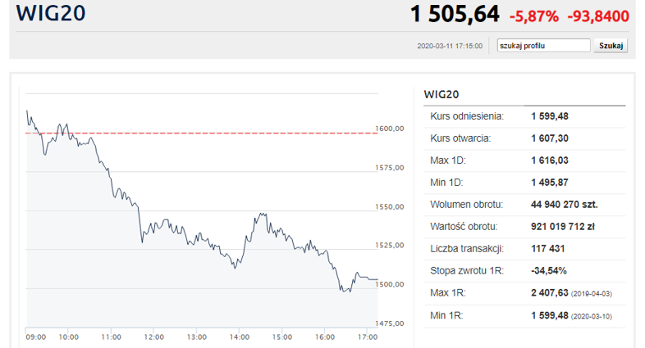Click the Wolumen obrotu row
Image resolution: width=645 pixels, height=348 pixels.
[x=524, y=205]
